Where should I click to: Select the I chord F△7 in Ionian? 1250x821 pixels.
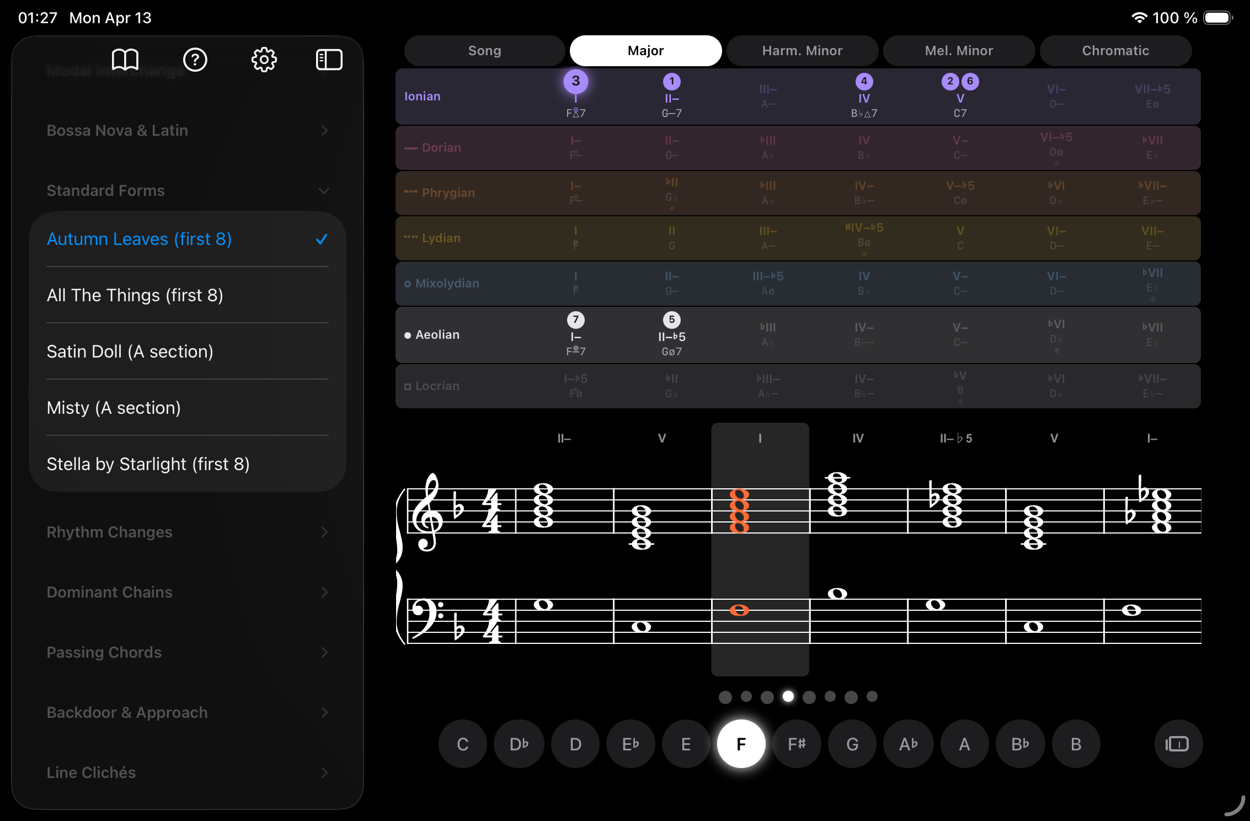575,102
